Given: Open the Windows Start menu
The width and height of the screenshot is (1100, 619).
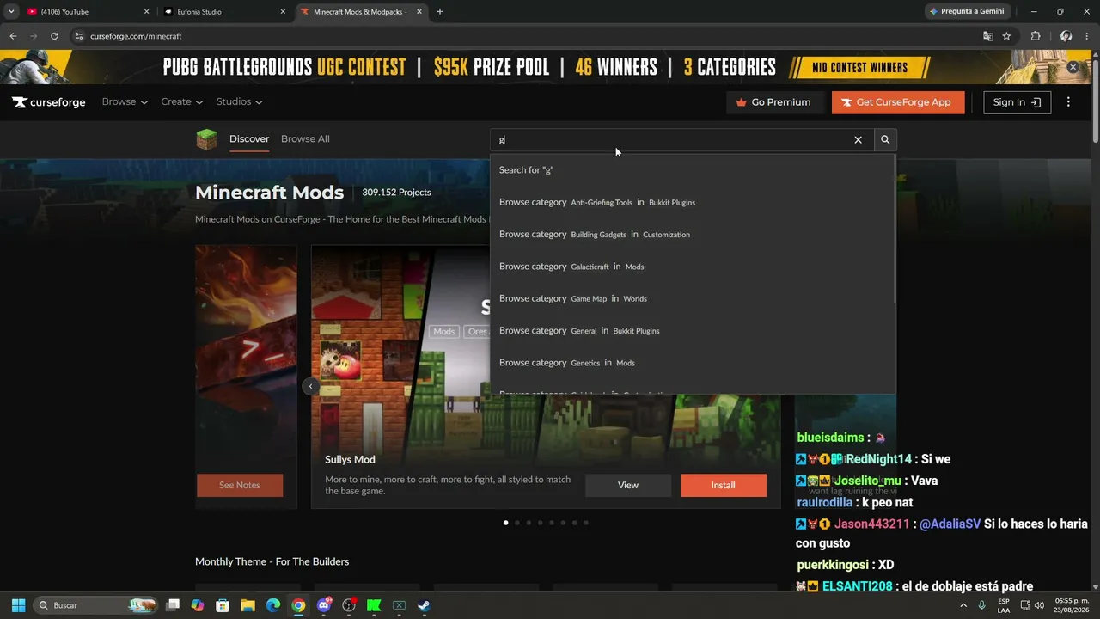Looking at the screenshot, I should tap(18, 605).
